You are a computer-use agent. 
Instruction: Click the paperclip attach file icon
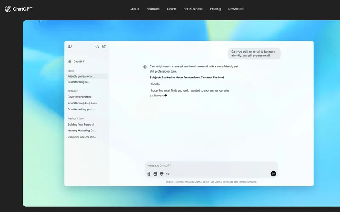coord(149,173)
